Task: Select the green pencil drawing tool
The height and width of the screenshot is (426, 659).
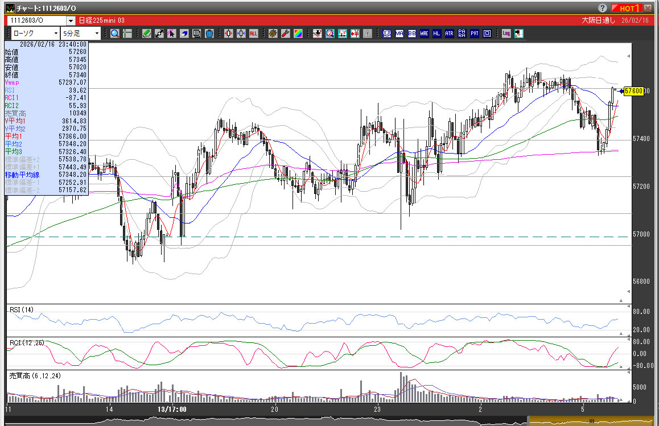Action: tap(147, 34)
